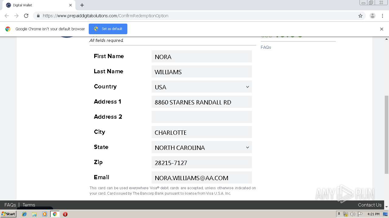The height and width of the screenshot is (218, 389).
Task: Click the Email input field
Action: 202,178
